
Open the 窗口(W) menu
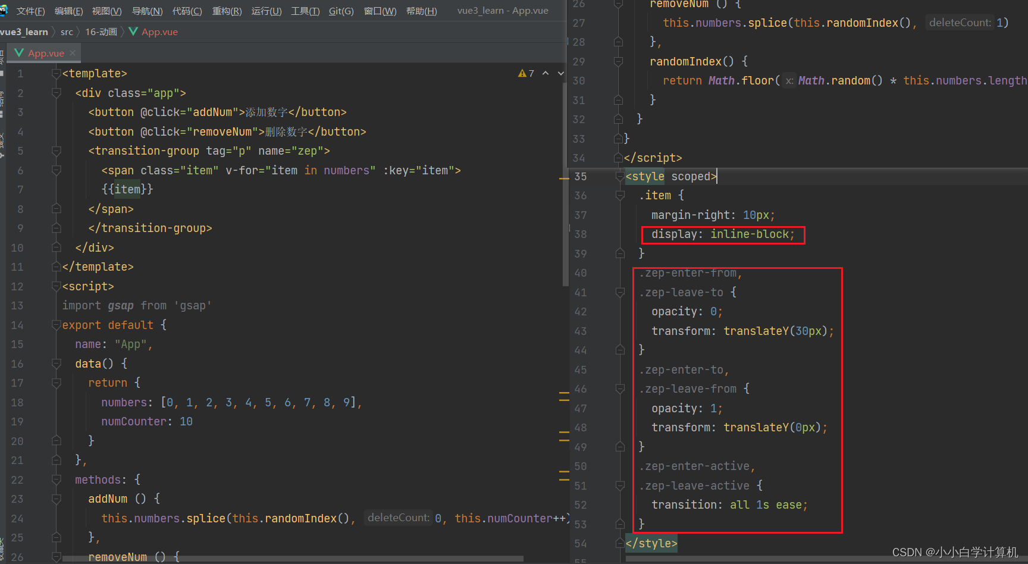point(380,11)
